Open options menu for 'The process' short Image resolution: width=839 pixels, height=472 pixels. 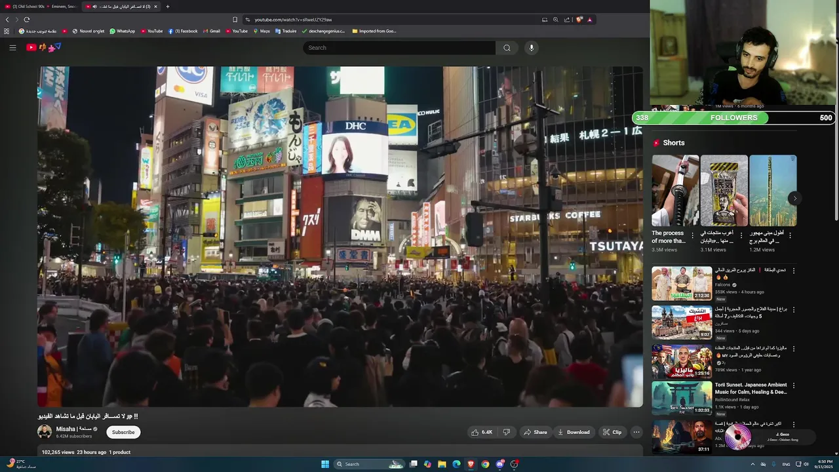tap(693, 235)
